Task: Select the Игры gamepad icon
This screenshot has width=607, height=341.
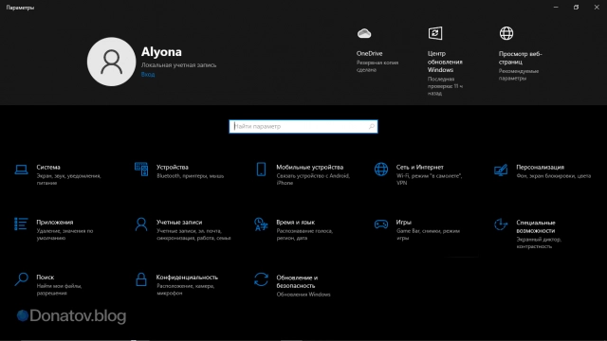Action: [381, 224]
